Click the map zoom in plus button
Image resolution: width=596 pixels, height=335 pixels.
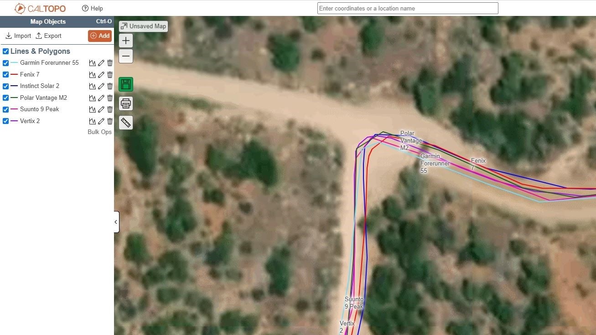pyautogui.click(x=126, y=41)
